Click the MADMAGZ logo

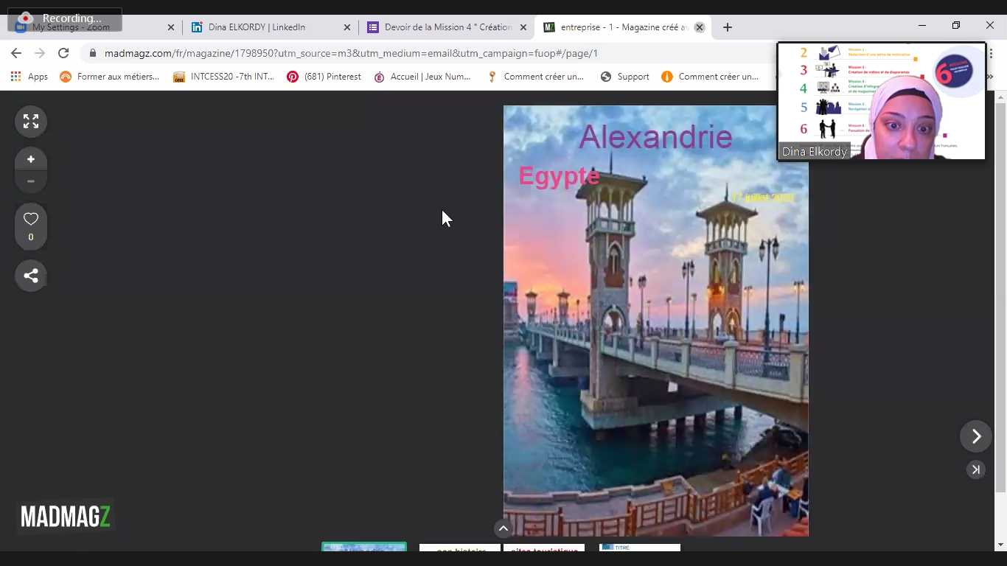(x=66, y=517)
